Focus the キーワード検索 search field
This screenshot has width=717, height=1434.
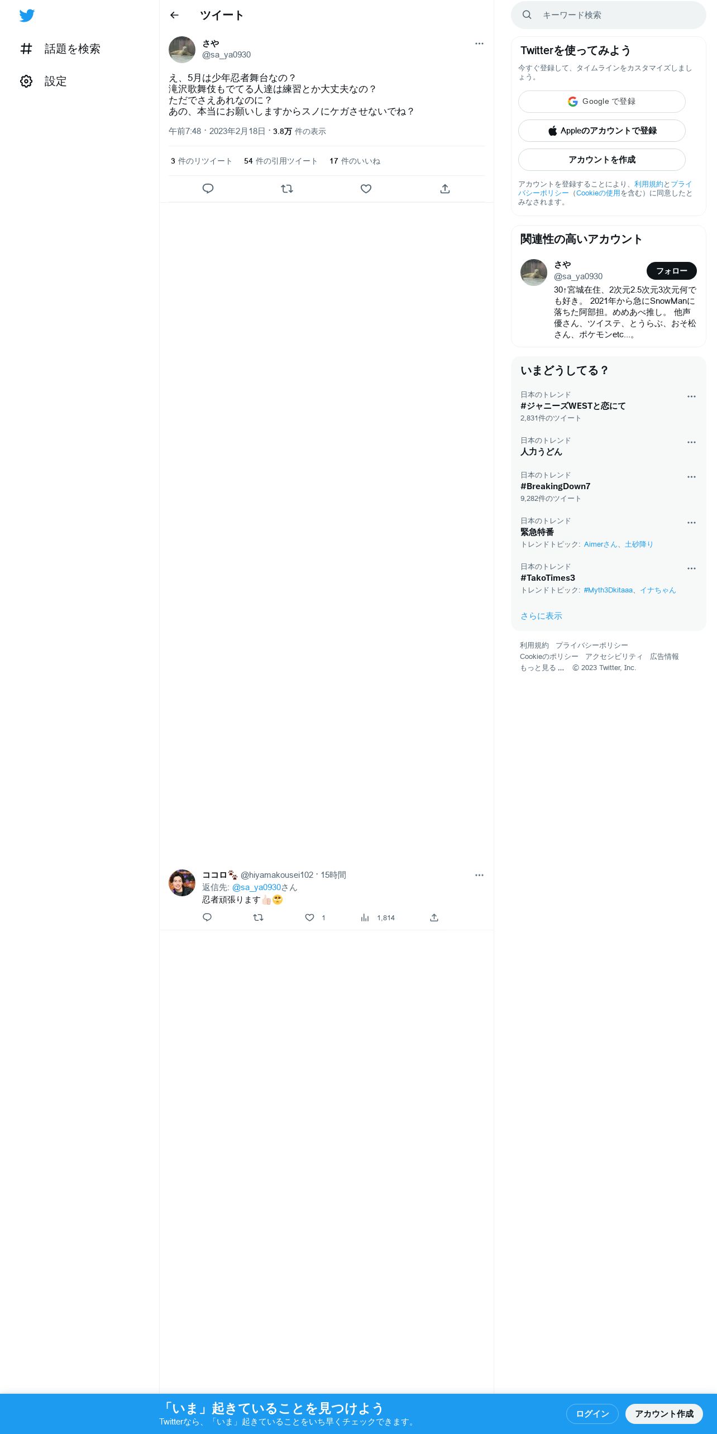tap(608, 15)
